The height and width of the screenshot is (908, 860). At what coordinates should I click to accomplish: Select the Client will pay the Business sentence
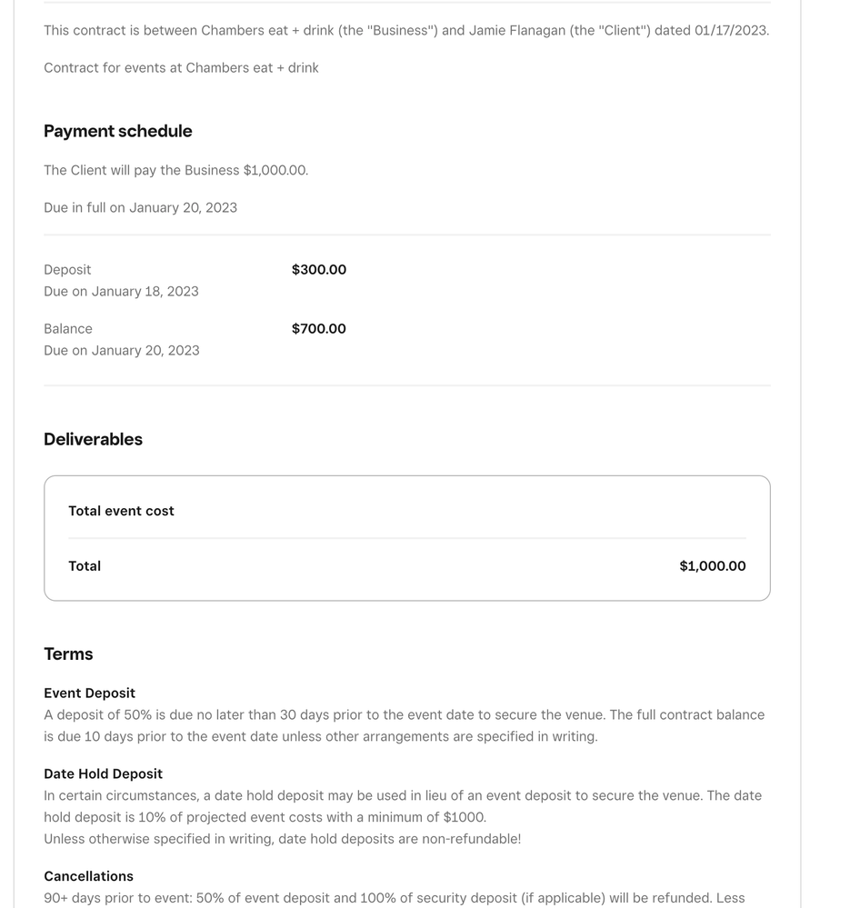[175, 171]
